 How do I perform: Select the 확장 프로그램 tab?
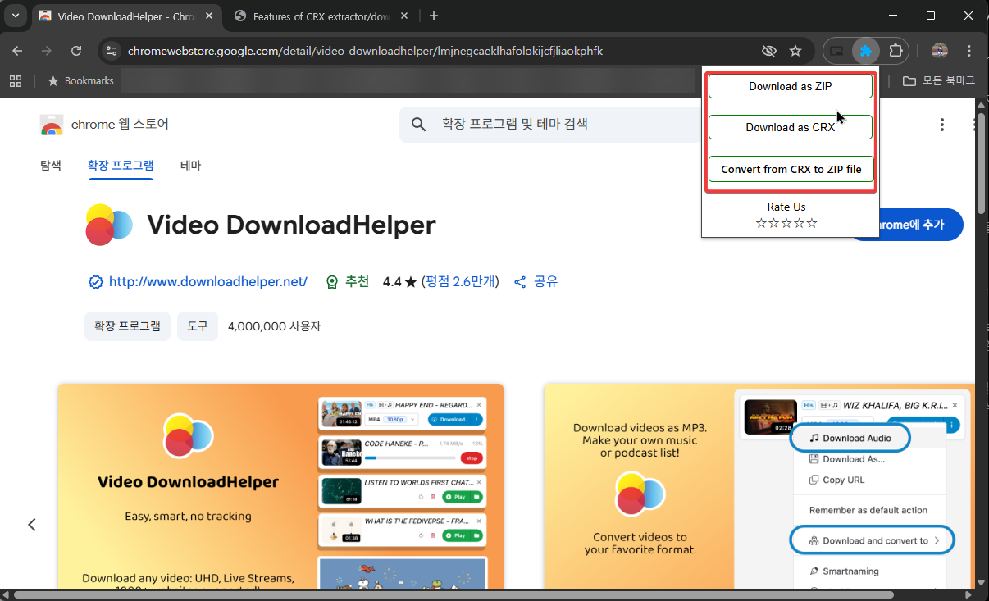[x=121, y=165]
